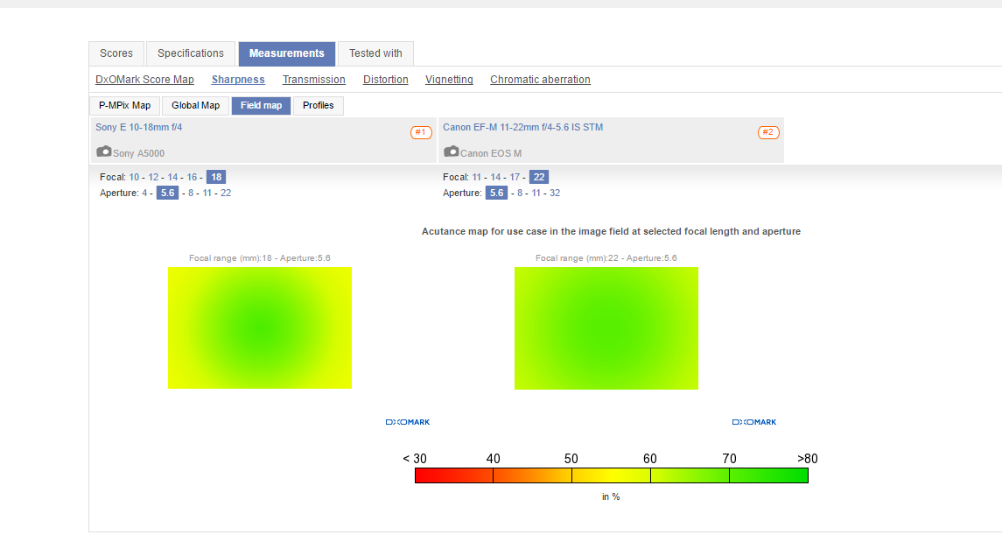This screenshot has height=556, width=1002.
Task: Select Canon focal length 17
Action: (x=515, y=177)
